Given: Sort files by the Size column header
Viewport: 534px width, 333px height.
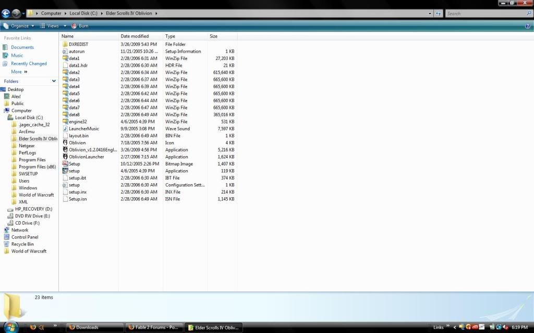Looking at the screenshot, I should (x=222, y=36).
